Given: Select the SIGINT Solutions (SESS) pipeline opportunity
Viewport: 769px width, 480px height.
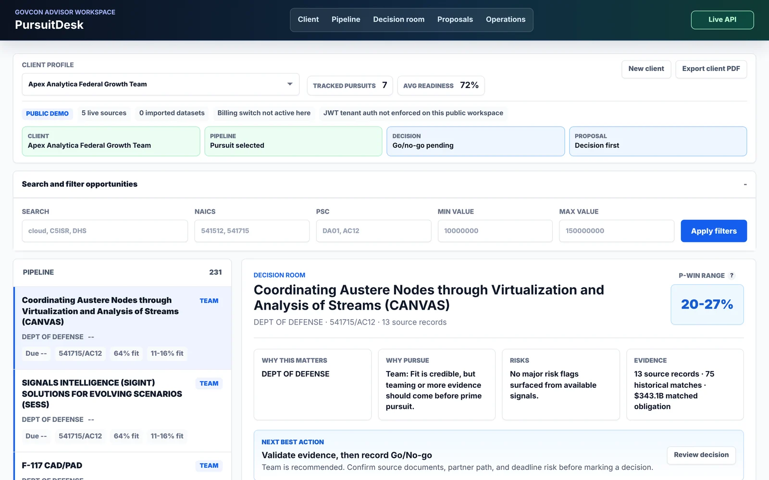Looking at the screenshot, I should [x=123, y=411].
